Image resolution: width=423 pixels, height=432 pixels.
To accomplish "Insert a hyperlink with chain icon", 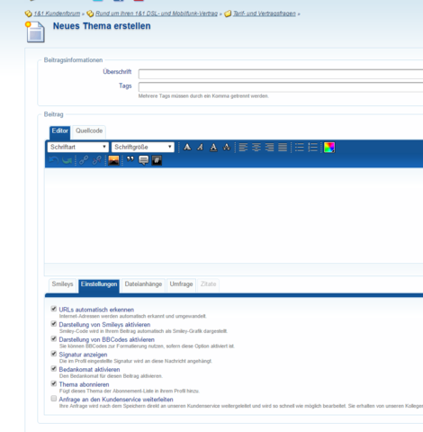I will (x=84, y=160).
